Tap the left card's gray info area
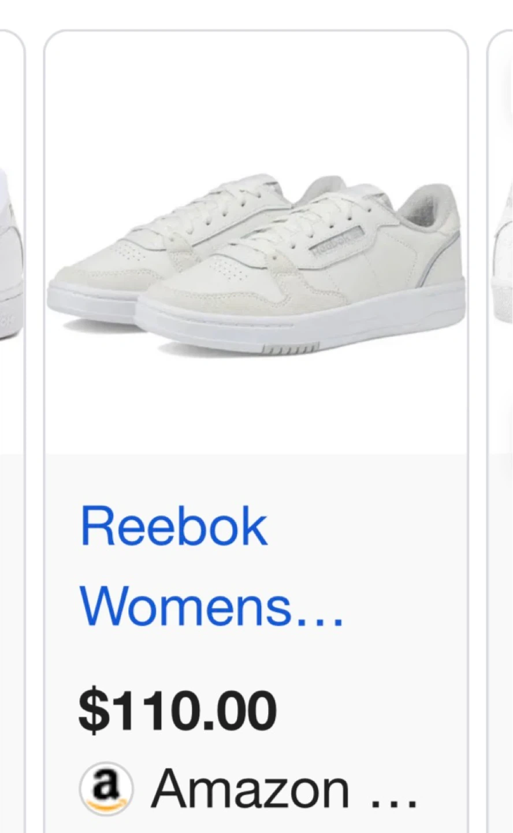The width and height of the screenshot is (513, 833). coord(12,643)
